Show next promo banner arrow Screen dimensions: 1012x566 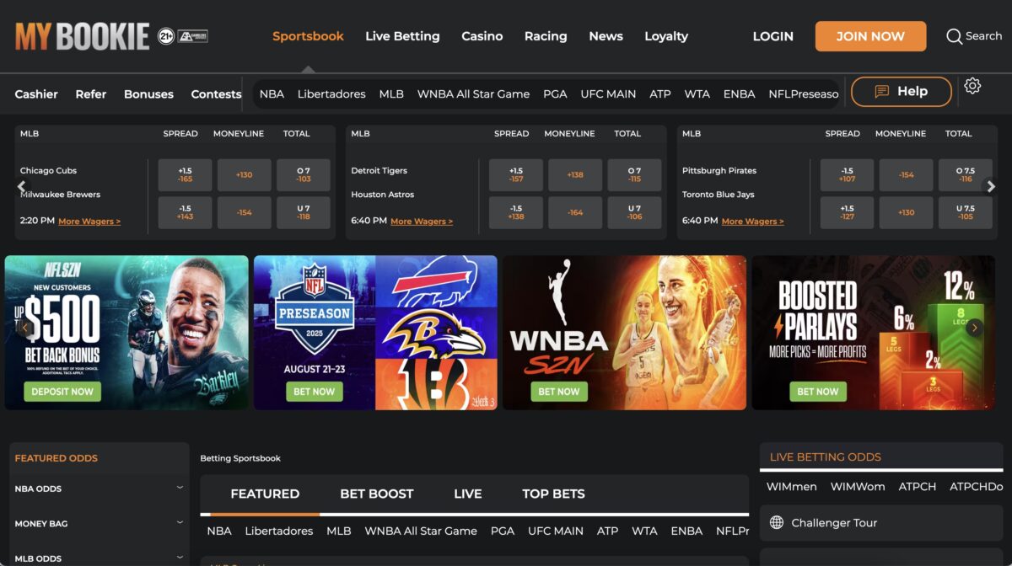point(975,328)
